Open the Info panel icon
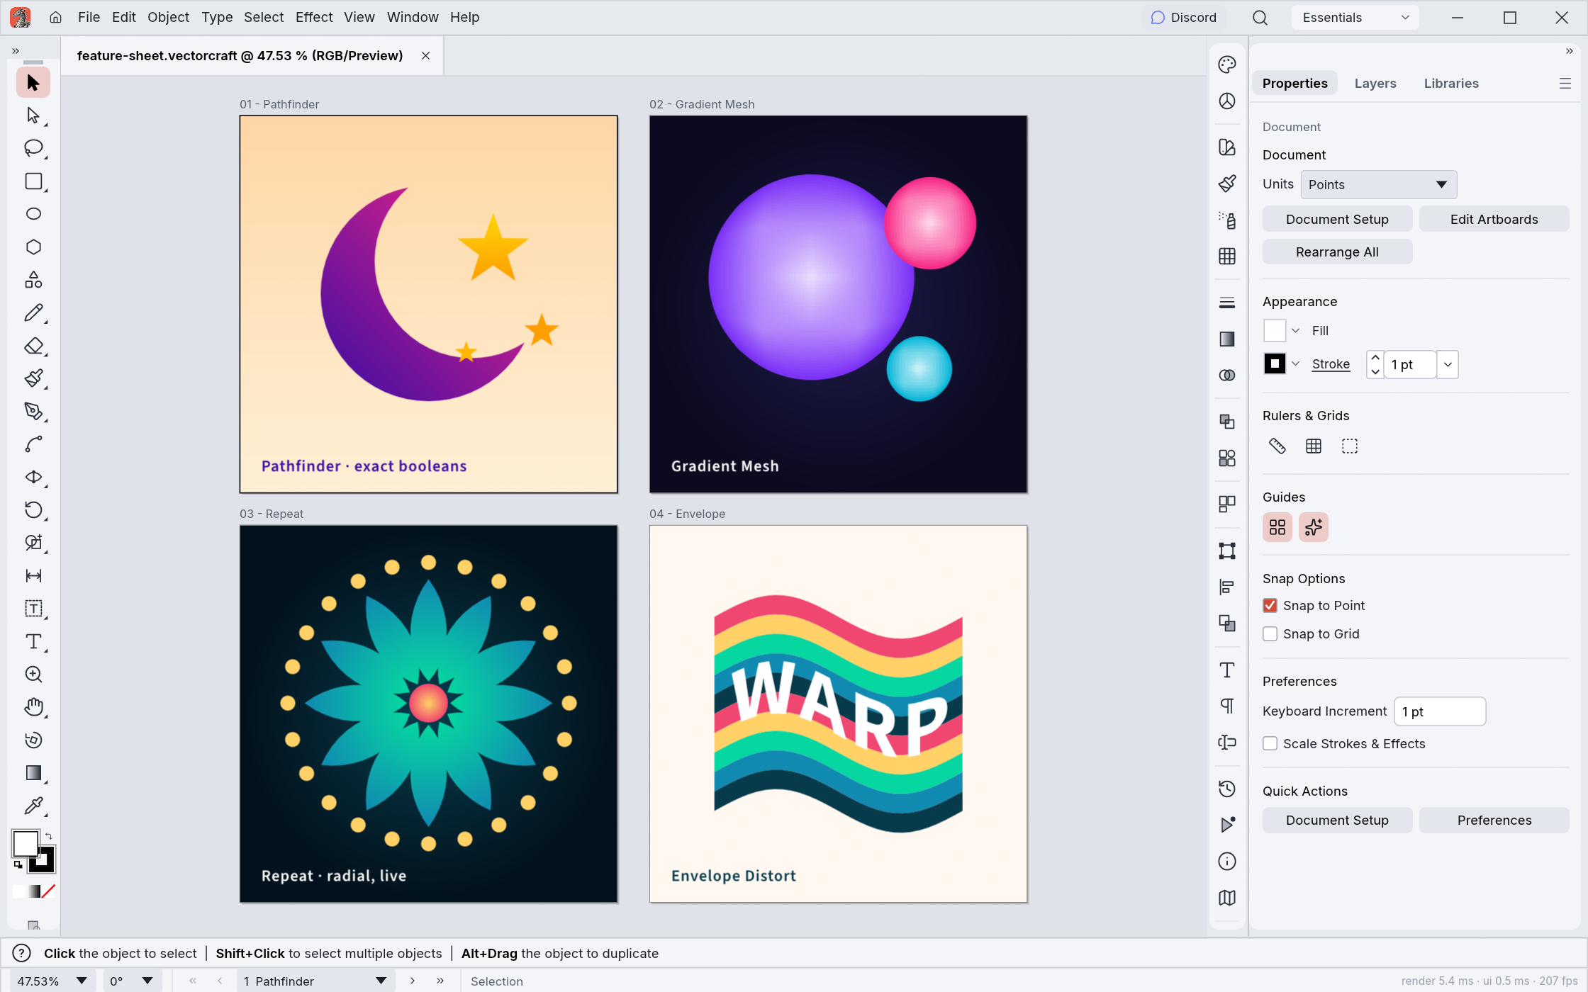The width and height of the screenshot is (1588, 992). [1227, 862]
